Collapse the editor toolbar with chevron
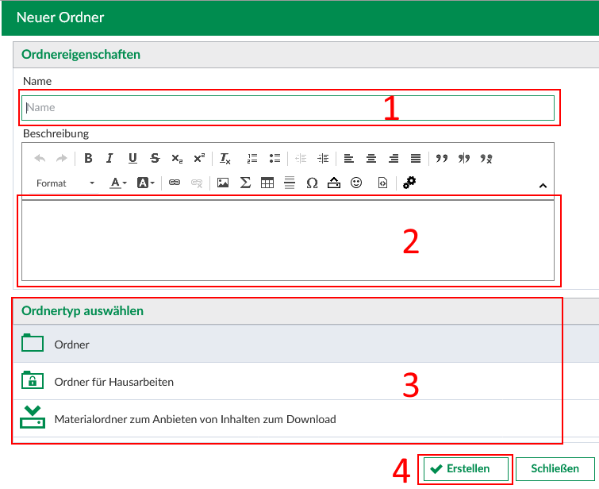The height and width of the screenshot is (489, 599). point(543,186)
